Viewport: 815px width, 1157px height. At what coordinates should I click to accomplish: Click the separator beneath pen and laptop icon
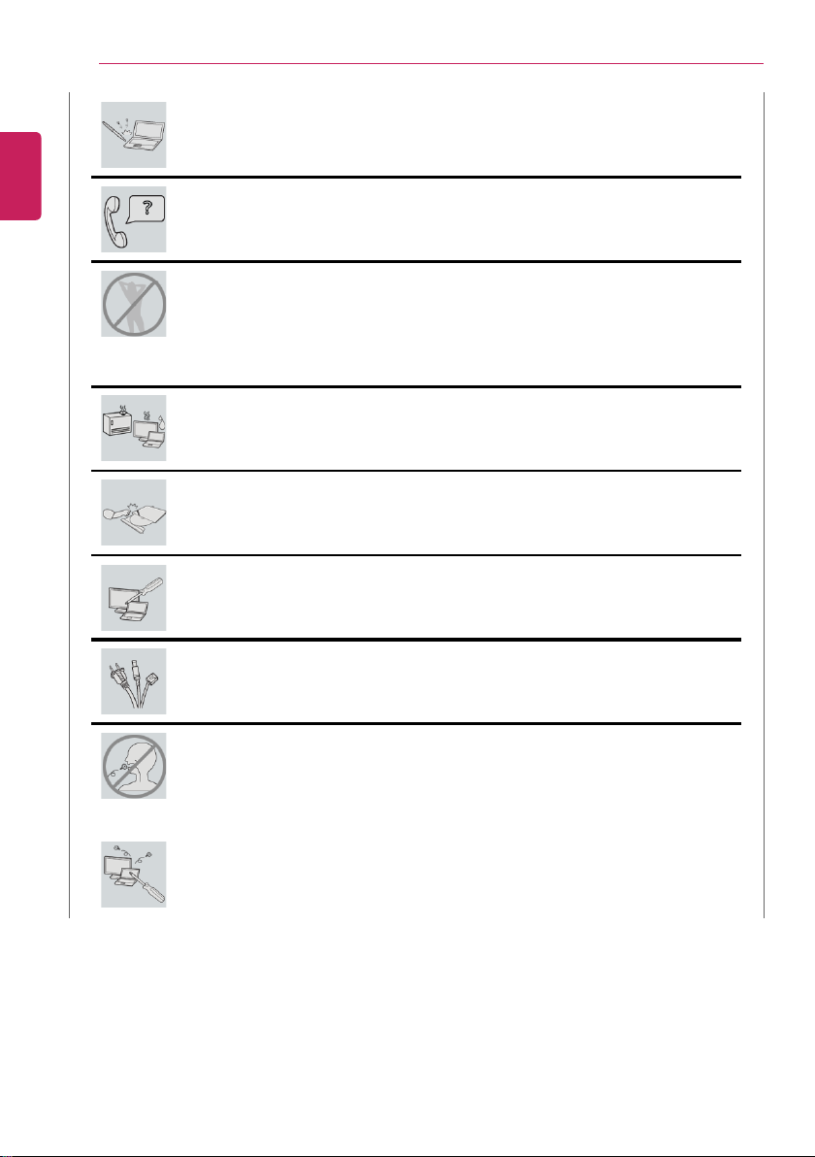point(416,177)
